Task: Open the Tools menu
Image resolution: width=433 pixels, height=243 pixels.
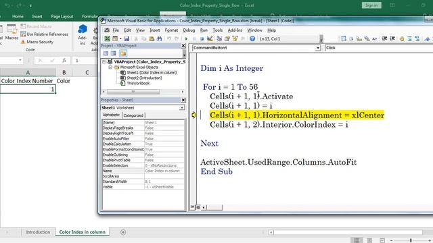Action: click(218, 30)
